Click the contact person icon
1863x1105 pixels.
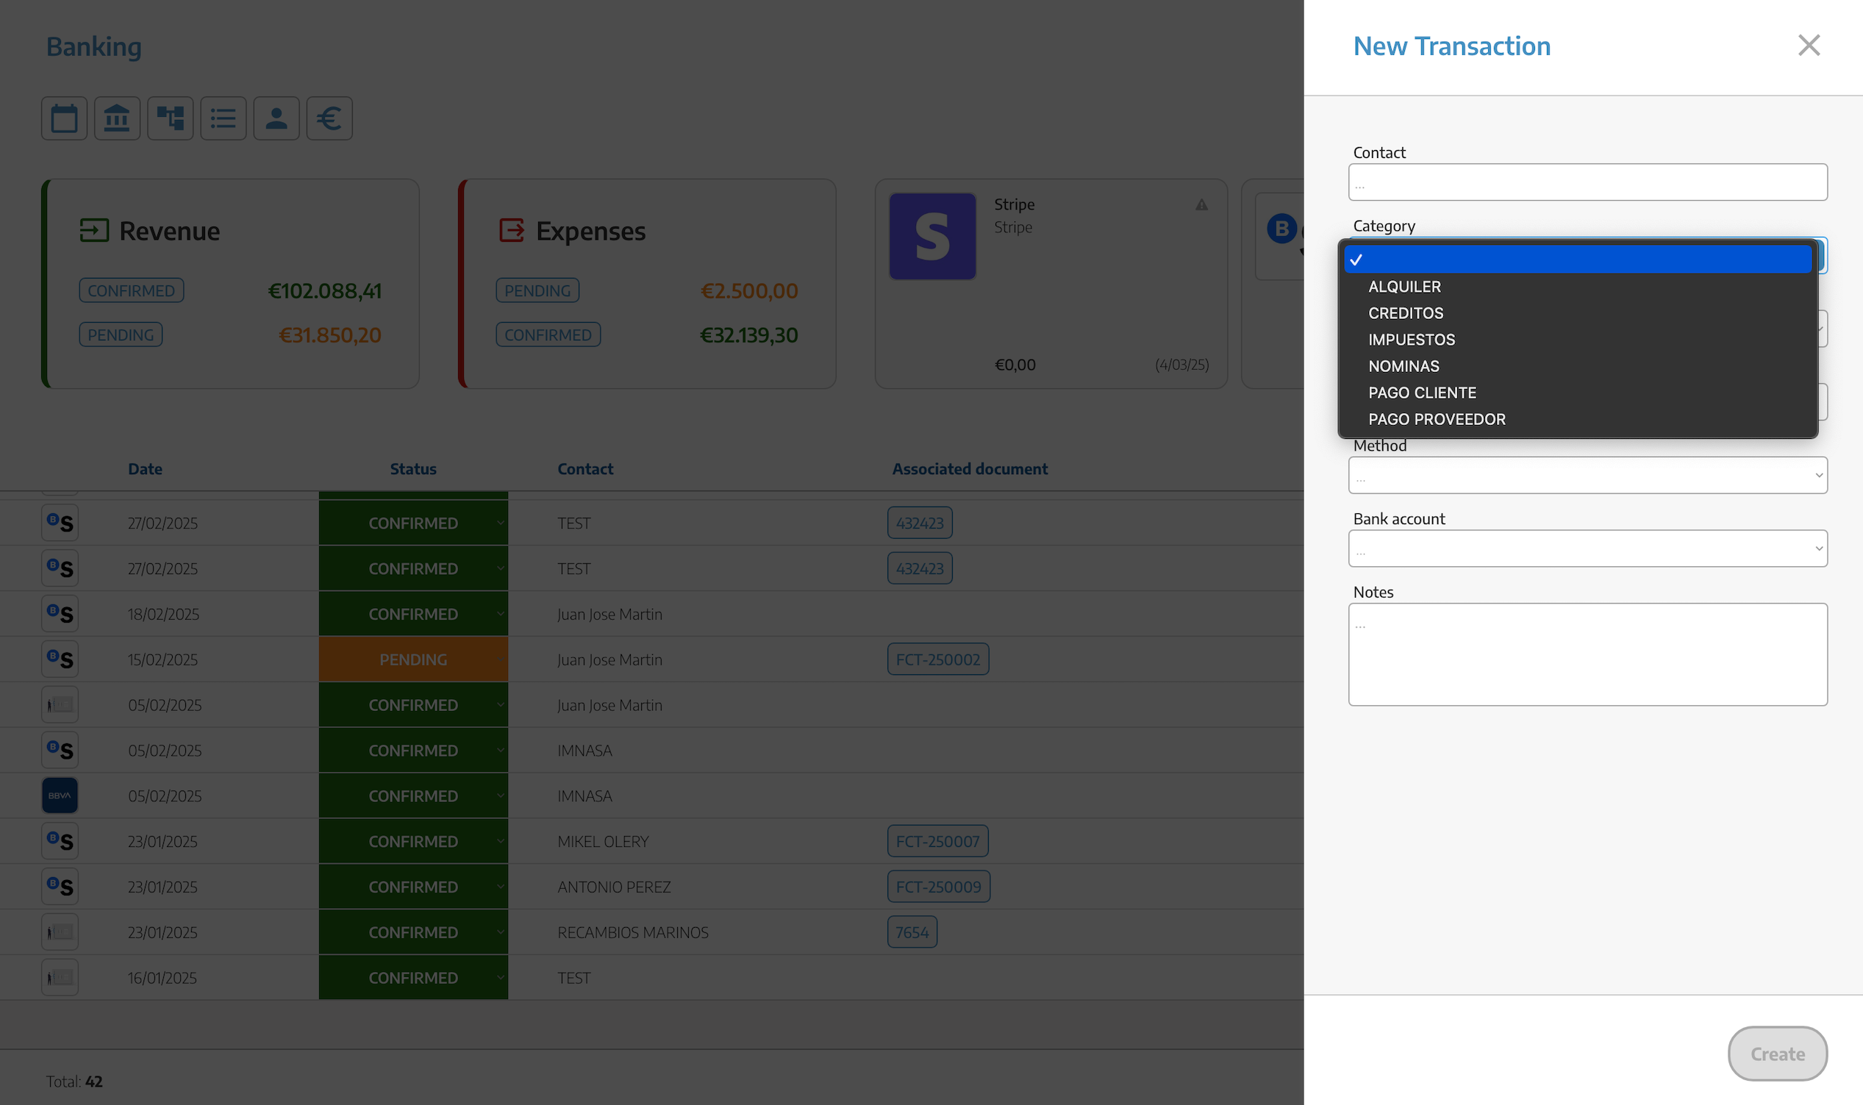pyautogui.click(x=276, y=118)
